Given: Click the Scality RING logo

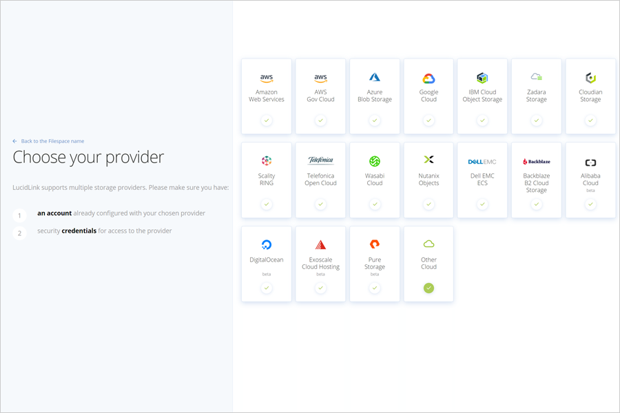Looking at the screenshot, I should tap(267, 161).
